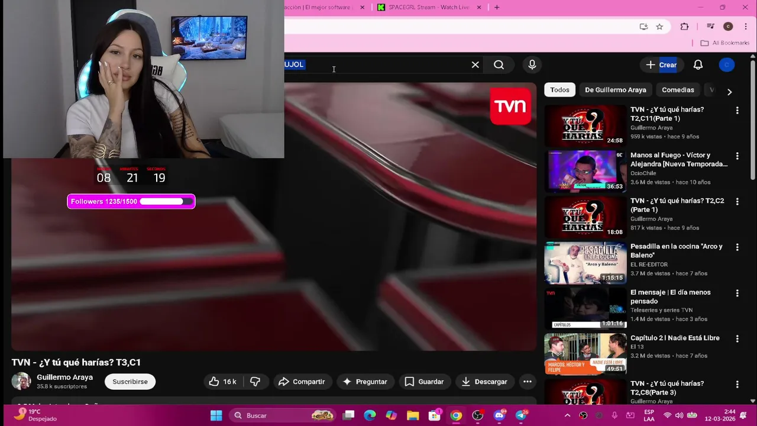757x426 pixels.
Task: Open options menu for Manos al Fuego video
Action: point(737,156)
